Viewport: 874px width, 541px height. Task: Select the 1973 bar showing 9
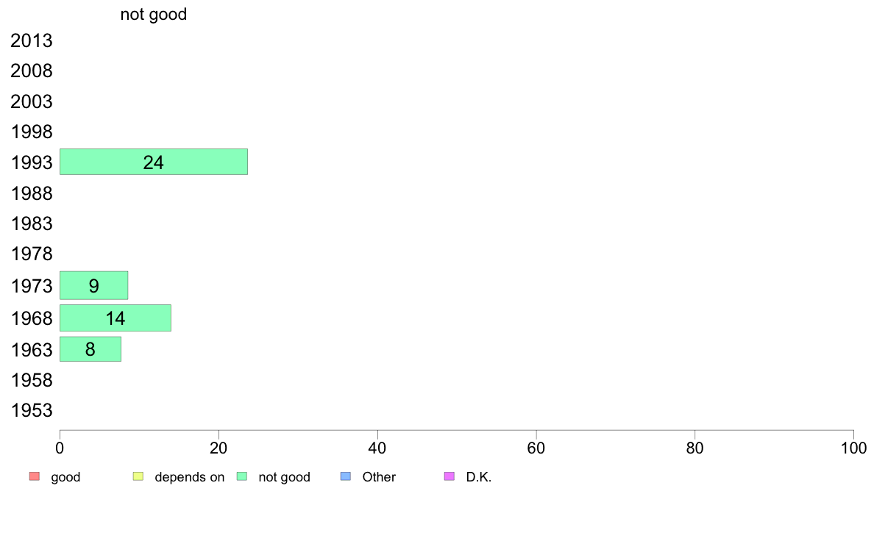pyautogui.click(x=93, y=285)
